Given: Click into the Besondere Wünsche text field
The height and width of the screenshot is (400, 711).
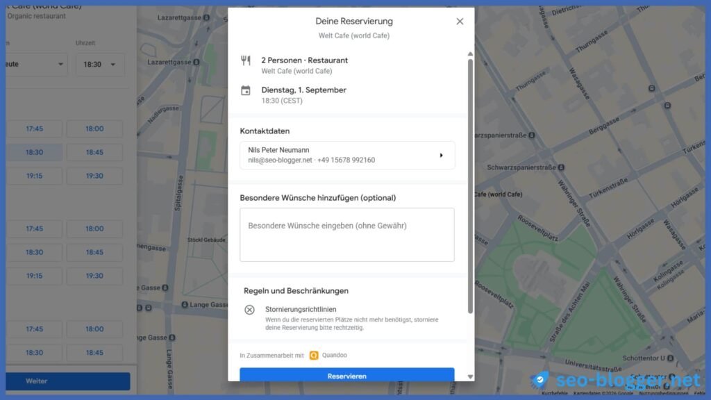Looking at the screenshot, I should pyautogui.click(x=347, y=235).
